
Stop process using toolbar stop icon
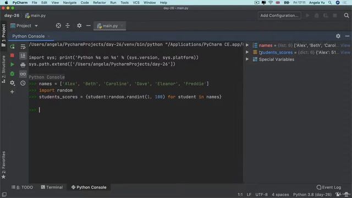pos(335,15)
